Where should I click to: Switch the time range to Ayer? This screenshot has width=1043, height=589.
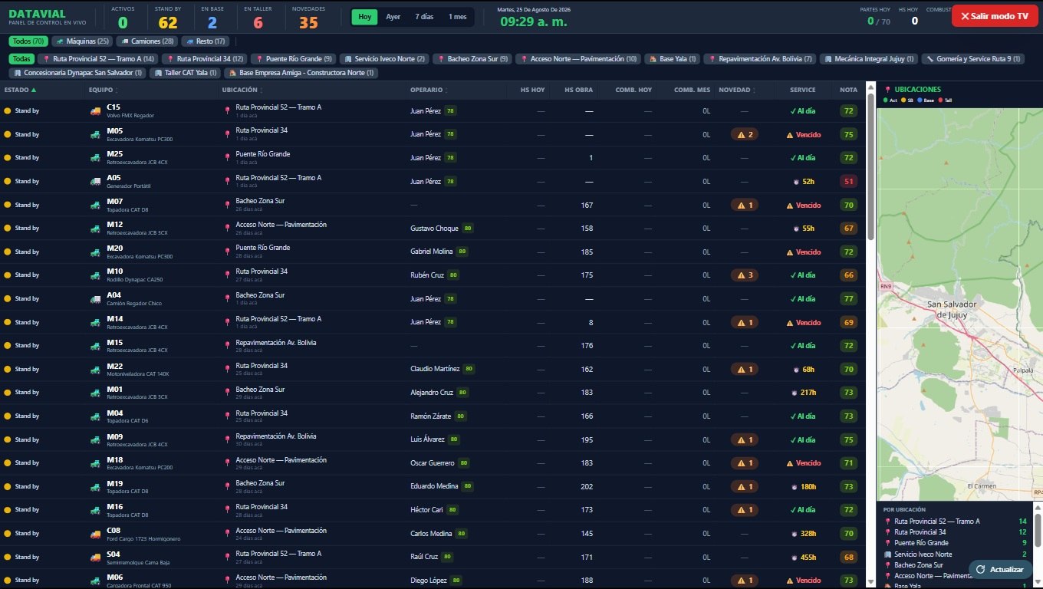click(393, 17)
